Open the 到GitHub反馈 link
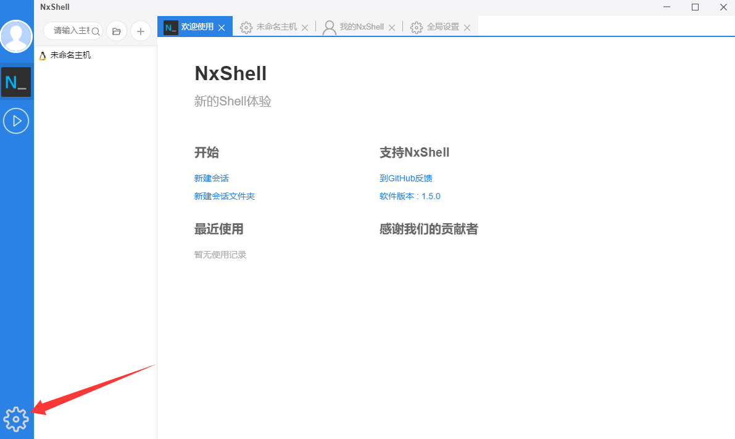The image size is (735, 439). tap(406, 178)
